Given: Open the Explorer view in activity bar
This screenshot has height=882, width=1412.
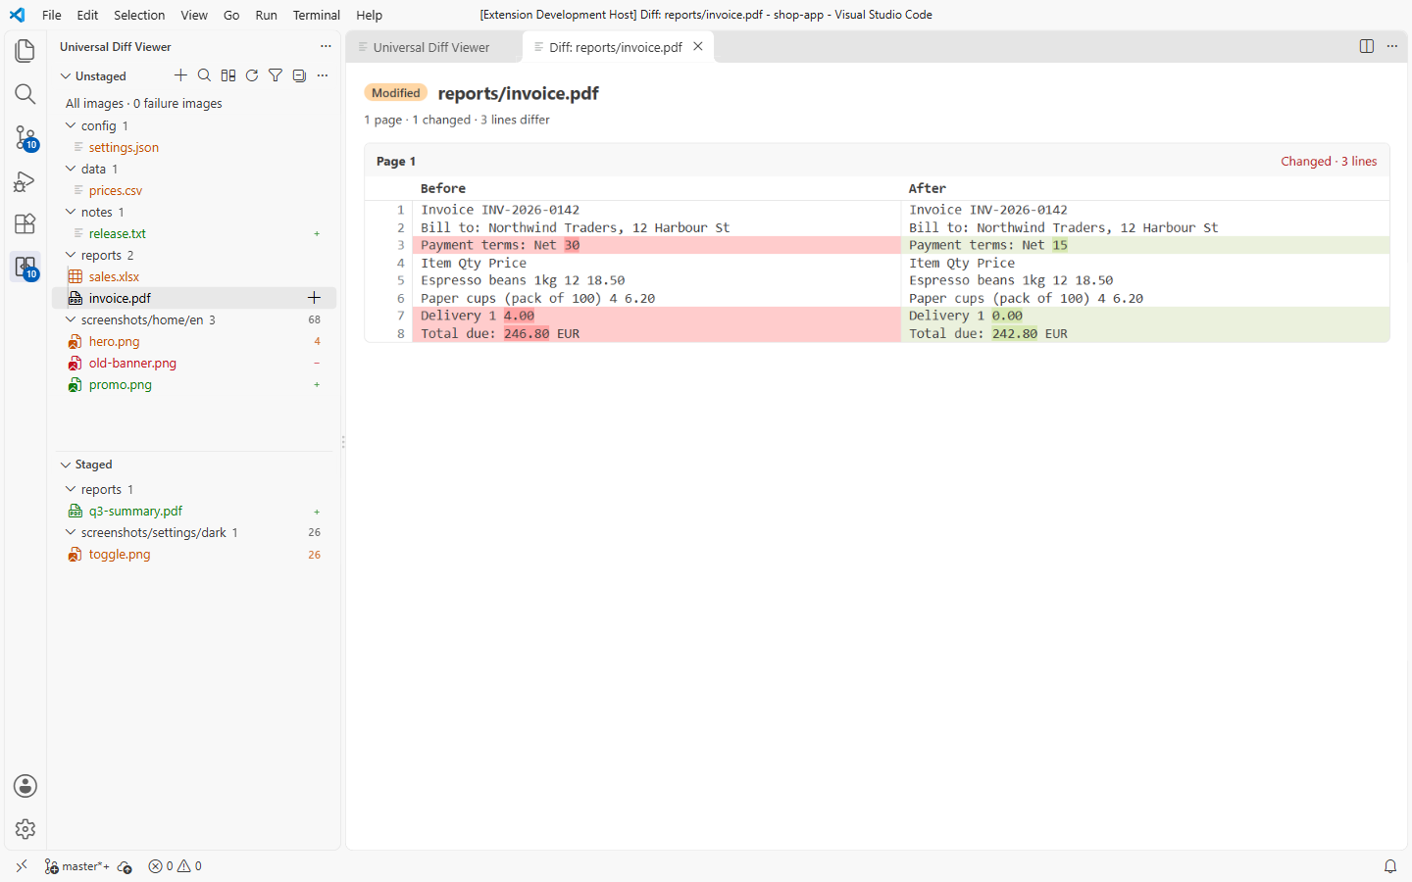Looking at the screenshot, I should point(25,51).
